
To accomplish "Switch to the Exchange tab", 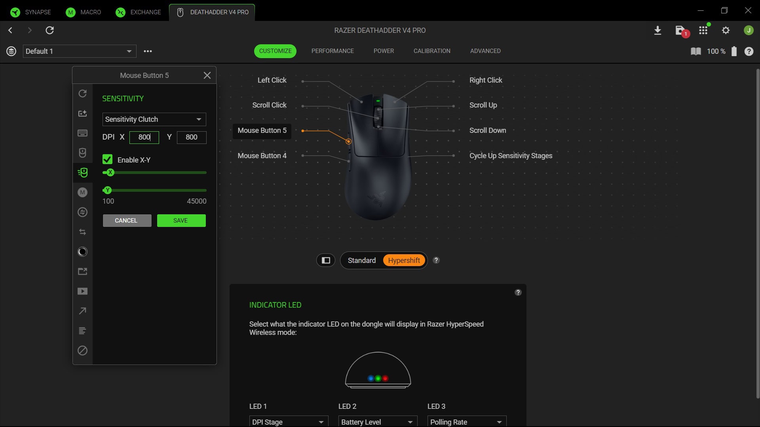I will tap(138, 12).
